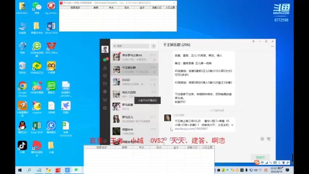Open the WeChat favorites cube icon

pos(105,76)
